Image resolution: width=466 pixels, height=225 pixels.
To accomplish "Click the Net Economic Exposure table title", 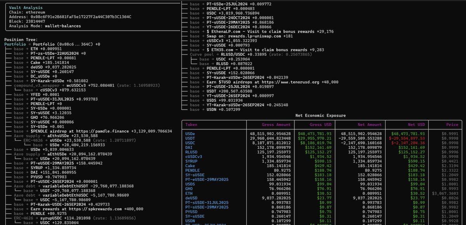I will click(x=322, y=115).
